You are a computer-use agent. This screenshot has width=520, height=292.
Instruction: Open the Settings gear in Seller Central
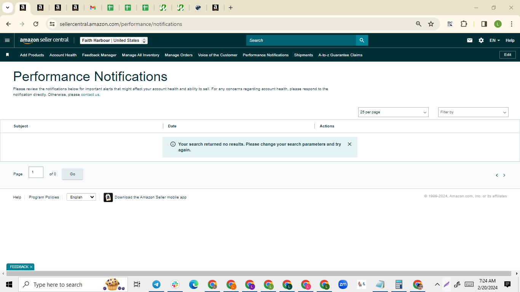click(481, 40)
